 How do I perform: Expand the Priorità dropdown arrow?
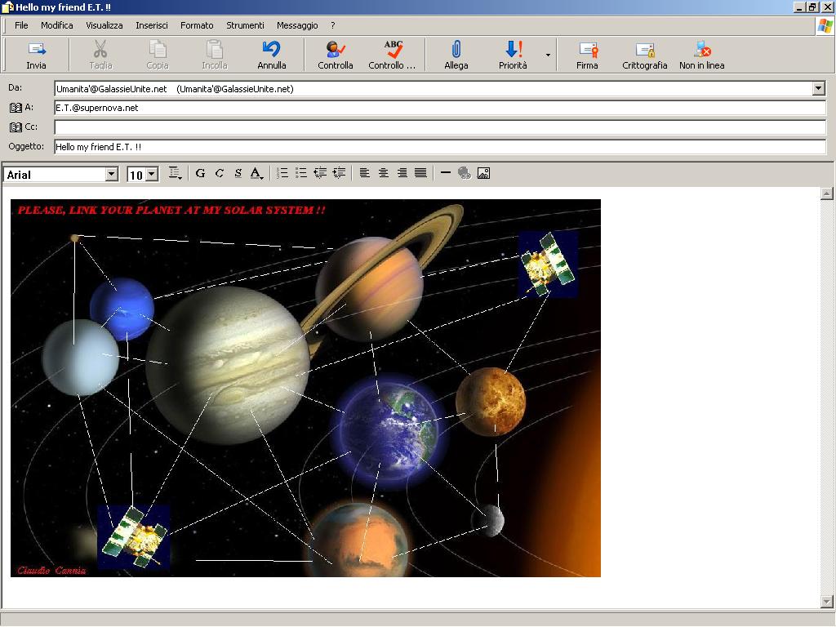click(548, 55)
